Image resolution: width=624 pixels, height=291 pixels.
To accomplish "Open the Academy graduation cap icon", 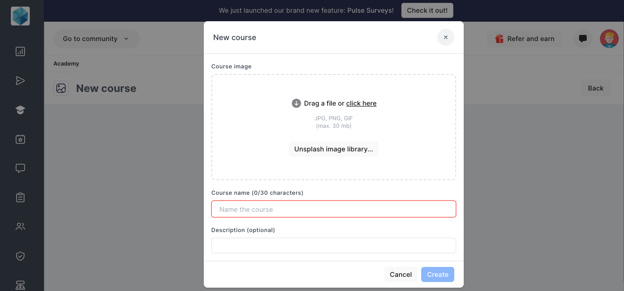I will coord(20,110).
